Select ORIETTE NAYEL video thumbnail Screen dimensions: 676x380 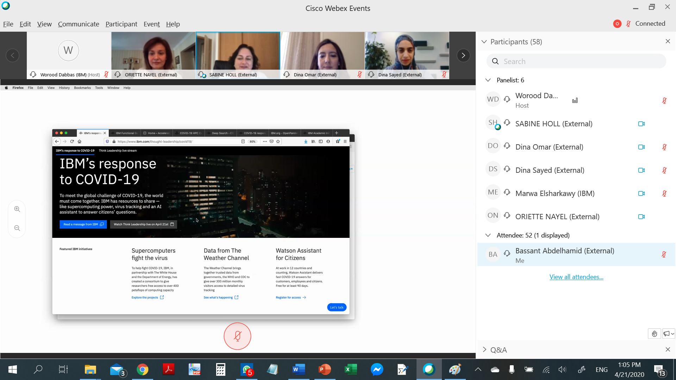[154, 55]
